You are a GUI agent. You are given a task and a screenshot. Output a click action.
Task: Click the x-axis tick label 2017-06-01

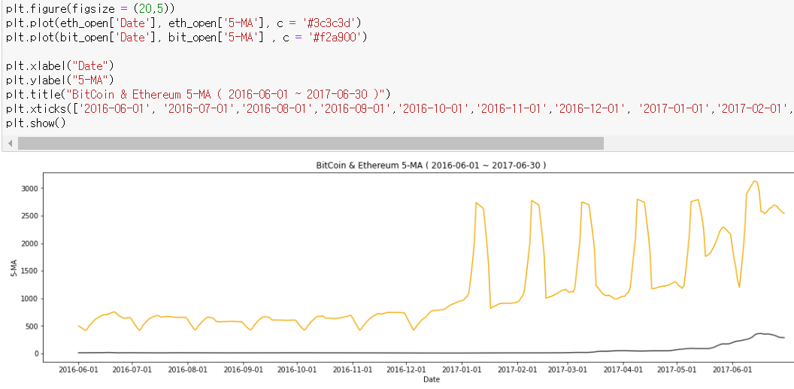pyautogui.click(x=732, y=369)
